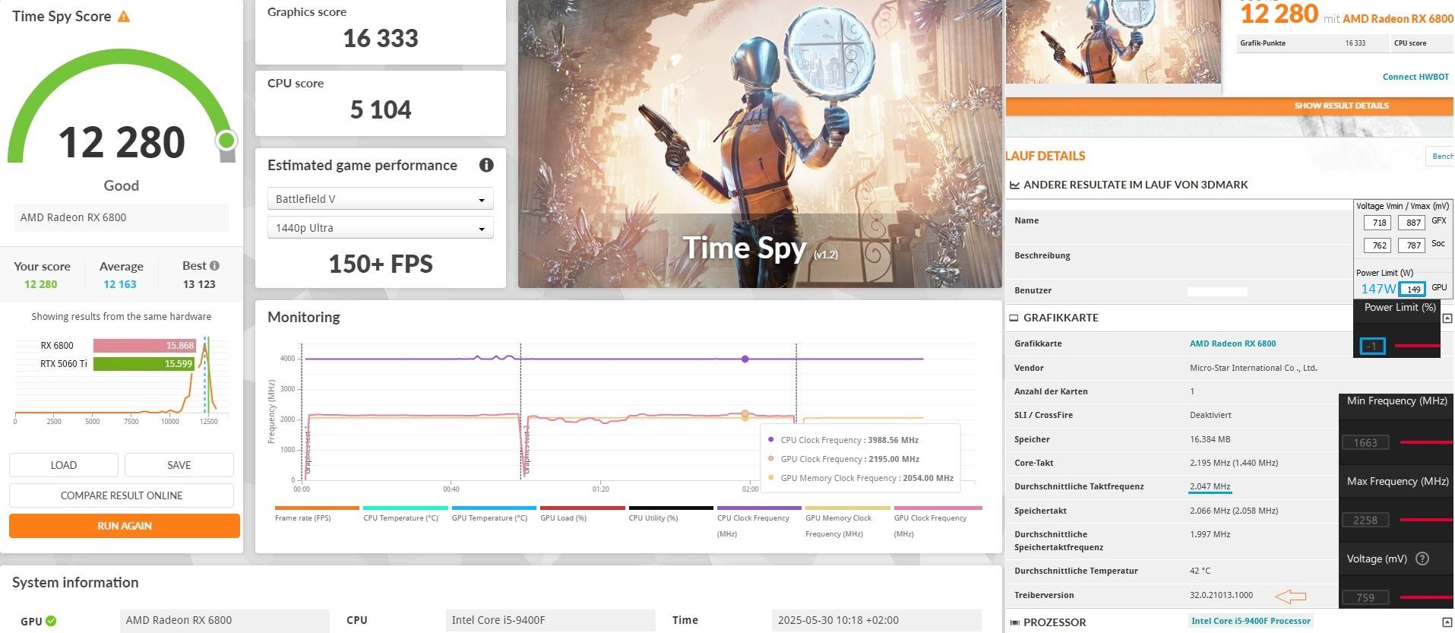Screen dimensions: 1455x633
Task: Click the CPU score value 5 104
Action: (x=381, y=109)
